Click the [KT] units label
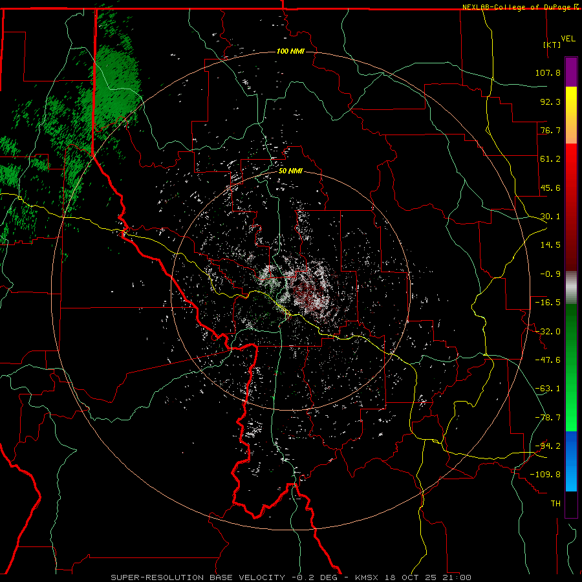 pos(552,45)
